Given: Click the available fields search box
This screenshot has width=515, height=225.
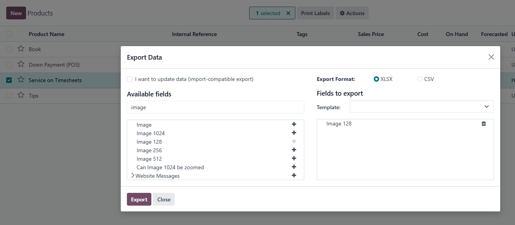Looking at the screenshot, I should [215, 107].
